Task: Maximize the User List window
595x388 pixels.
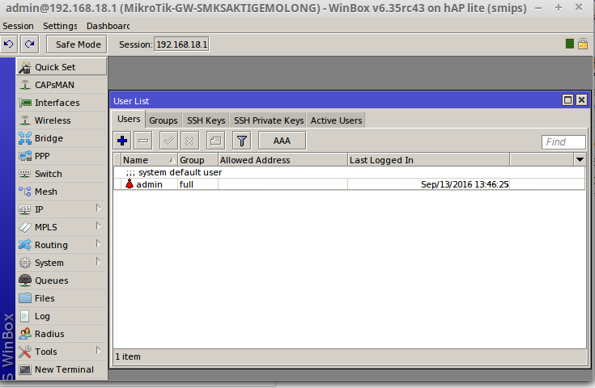Action: [x=567, y=100]
